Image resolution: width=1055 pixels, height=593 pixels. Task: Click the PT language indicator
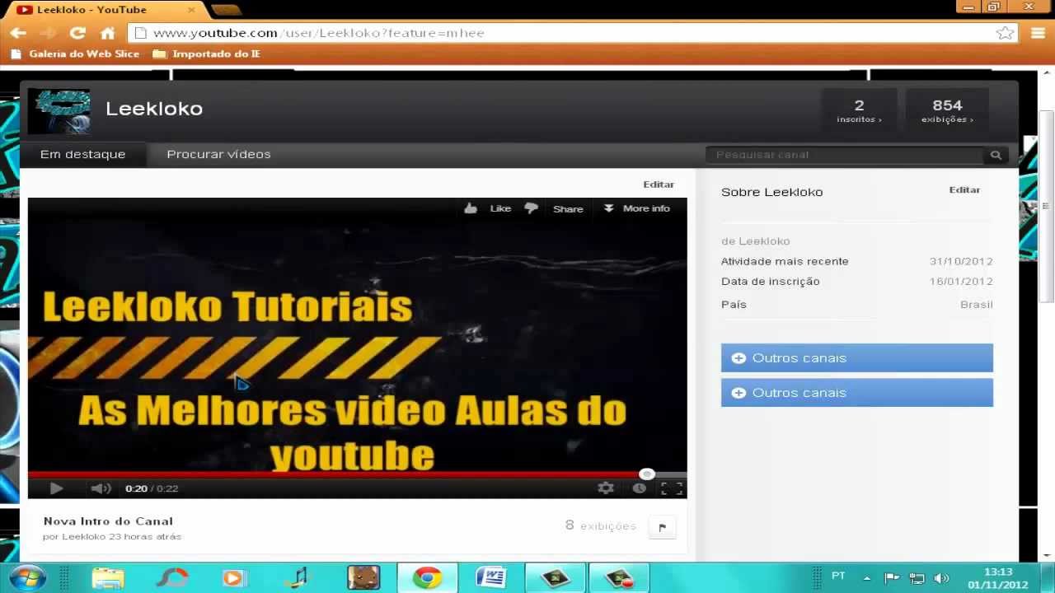(x=838, y=576)
